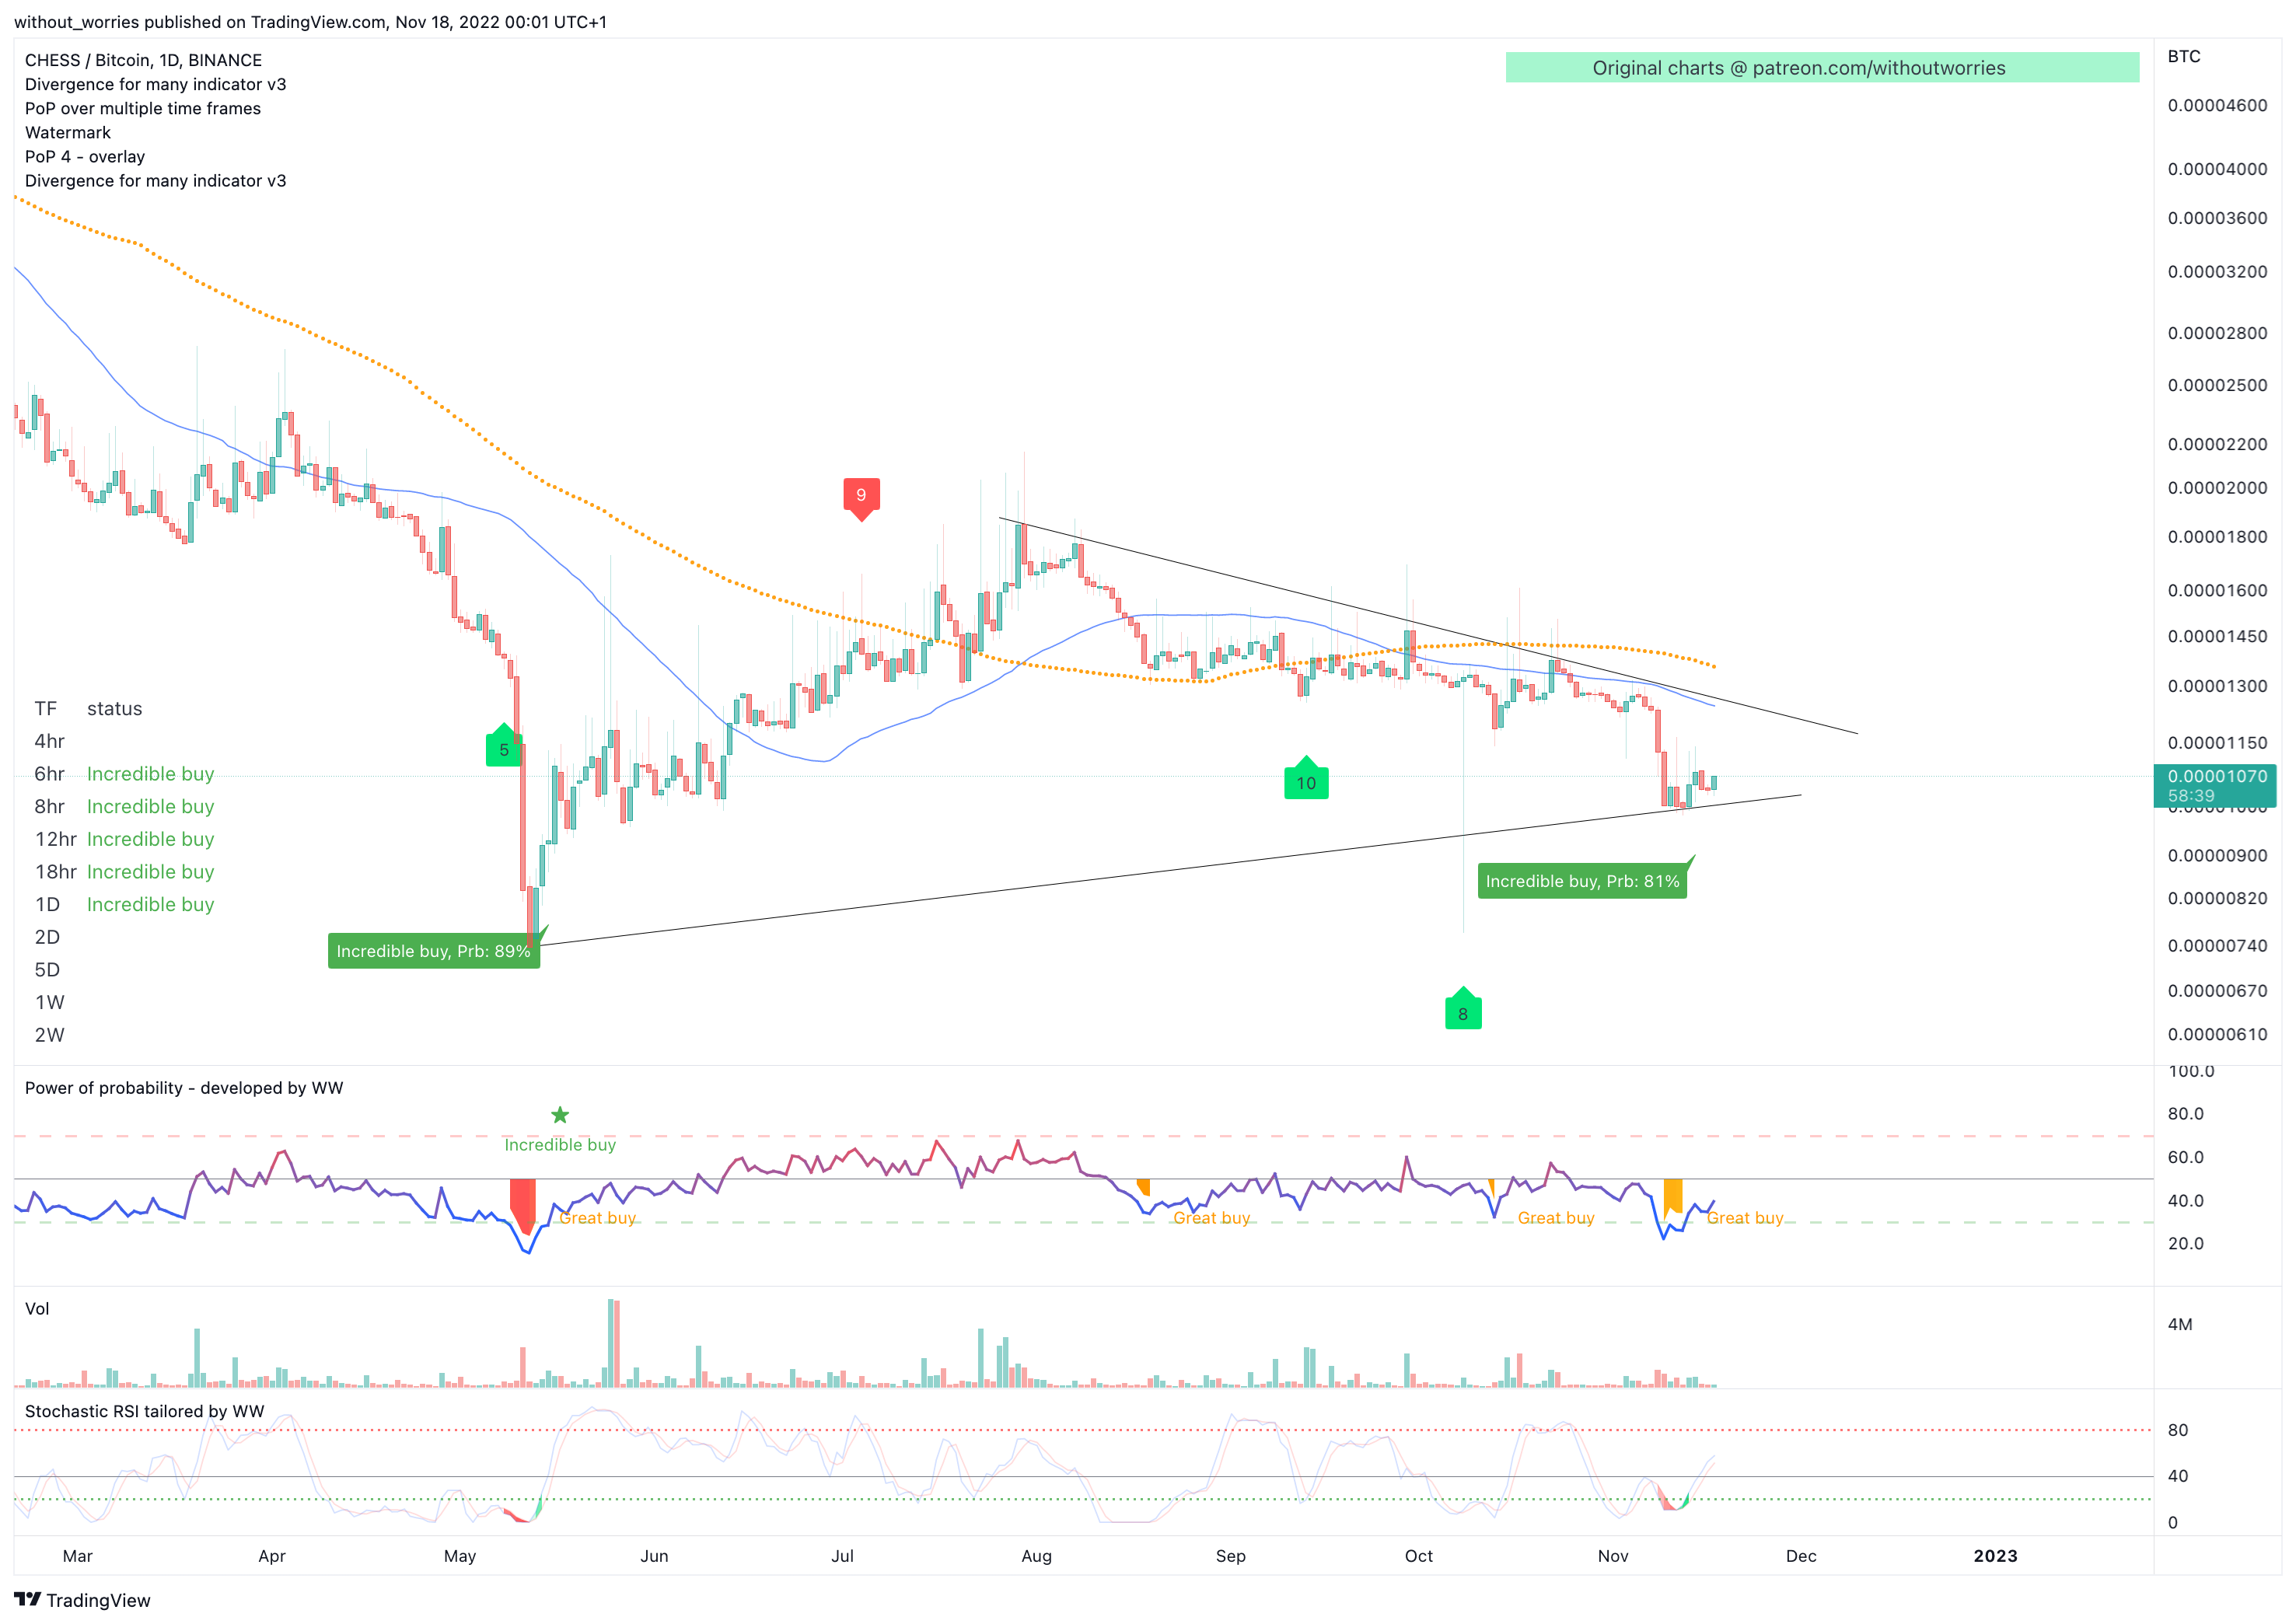Click the Watermark indicator legend
Viewport: 2296px width, 1624px height.
pos(67,132)
